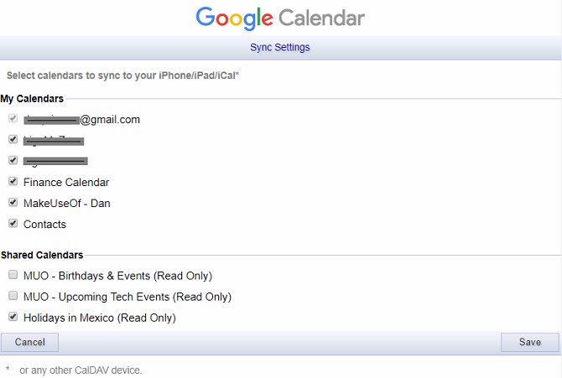This screenshot has height=378, width=562.
Task: Untick the Contacts calendar checkbox
Action: pos(13,224)
